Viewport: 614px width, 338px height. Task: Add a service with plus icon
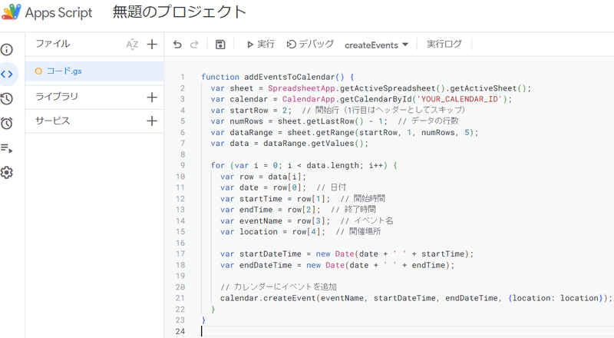point(152,121)
